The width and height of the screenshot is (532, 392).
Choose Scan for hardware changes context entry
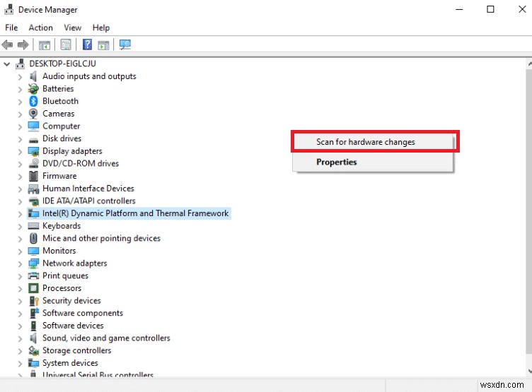[x=373, y=142]
